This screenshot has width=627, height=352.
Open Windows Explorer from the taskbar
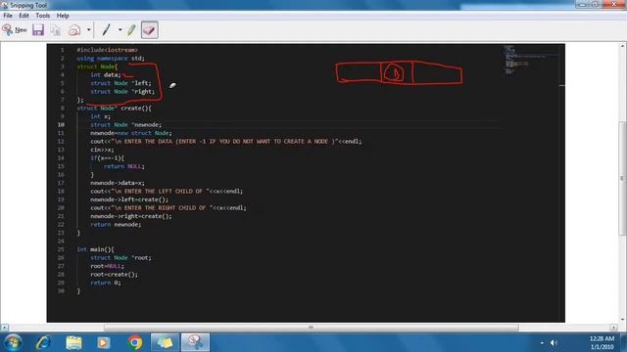point(74,342)
